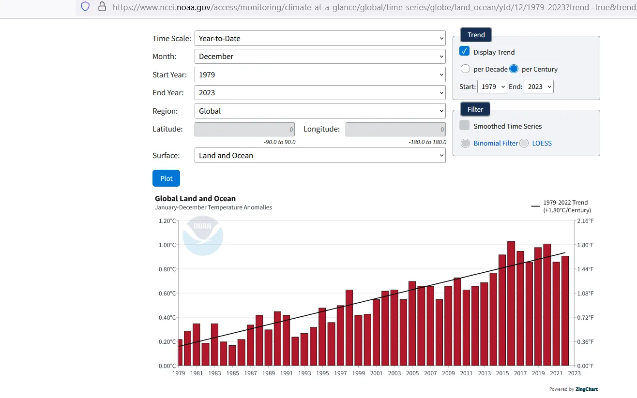The image size is (637, 398).
Task: Click the trend line legend marker
Action: [535, 206]
